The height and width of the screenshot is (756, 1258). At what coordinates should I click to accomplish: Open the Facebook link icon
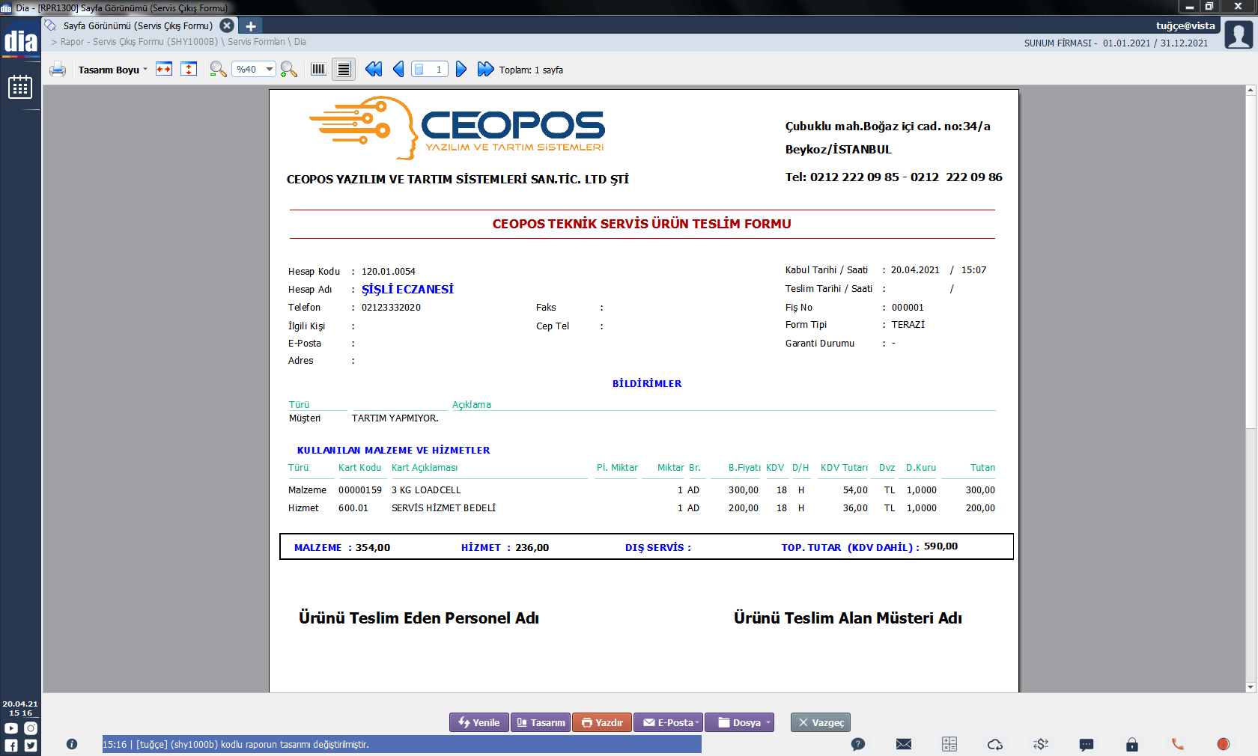coord(11,746)
